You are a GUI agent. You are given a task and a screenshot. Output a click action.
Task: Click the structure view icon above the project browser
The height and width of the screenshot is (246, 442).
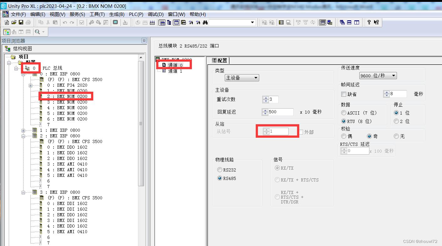click(7, 32)
